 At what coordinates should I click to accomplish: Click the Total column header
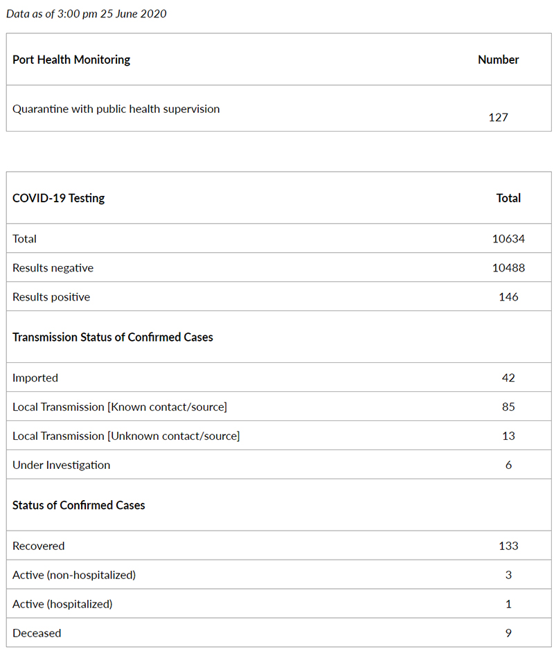tap(508, 198)
